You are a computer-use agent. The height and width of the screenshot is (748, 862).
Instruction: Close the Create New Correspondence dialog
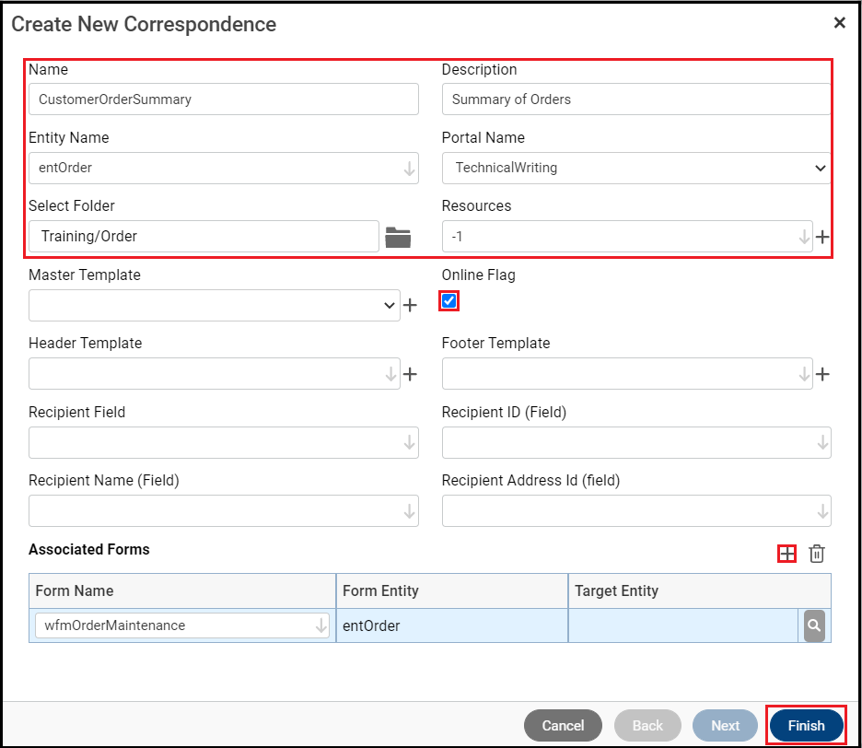(x=840, y=22)
